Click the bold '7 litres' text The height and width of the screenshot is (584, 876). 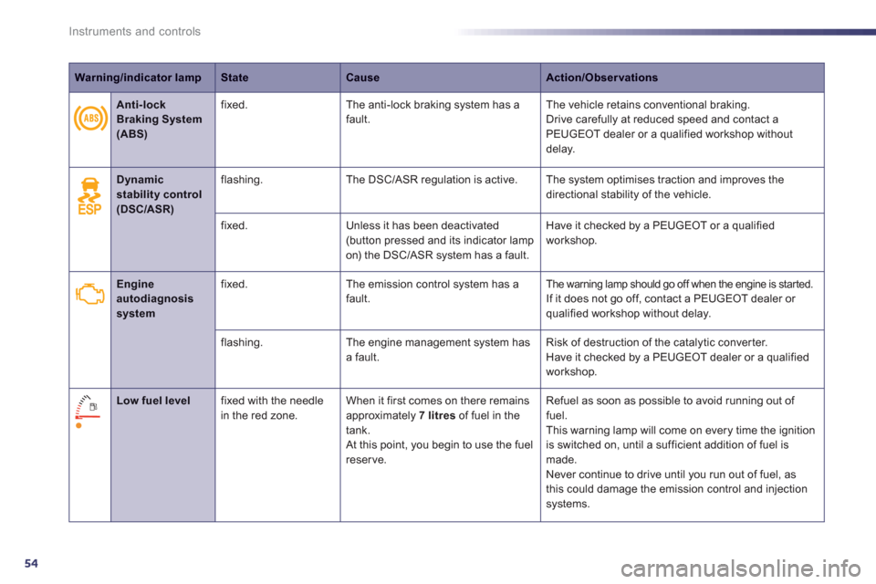point(437,415)
